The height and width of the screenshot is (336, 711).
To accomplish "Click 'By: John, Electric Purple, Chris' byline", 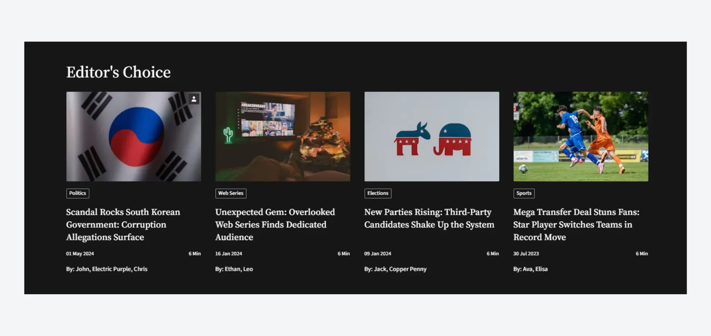I will coord(107,269).
